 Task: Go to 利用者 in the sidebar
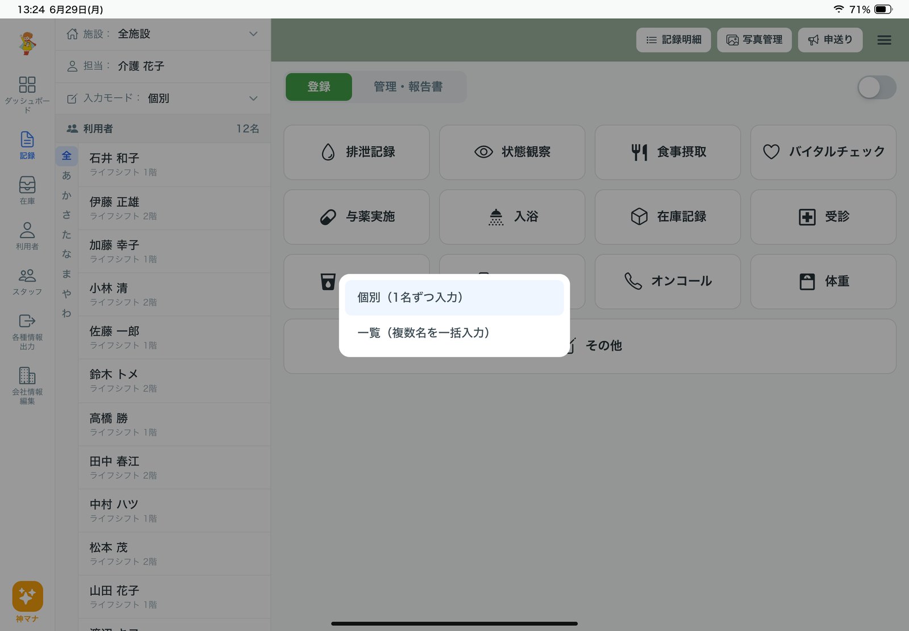[x=27, y=236]
